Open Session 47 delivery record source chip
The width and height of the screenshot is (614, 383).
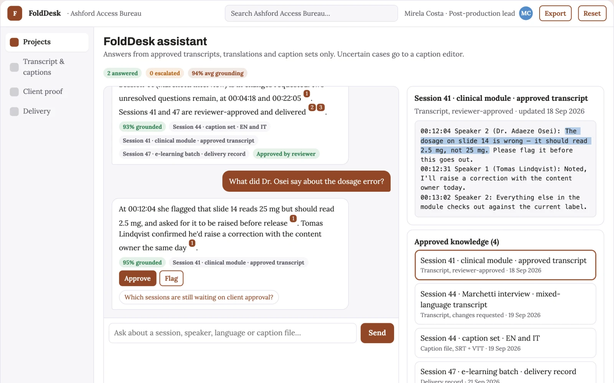(x=184, y=154)
